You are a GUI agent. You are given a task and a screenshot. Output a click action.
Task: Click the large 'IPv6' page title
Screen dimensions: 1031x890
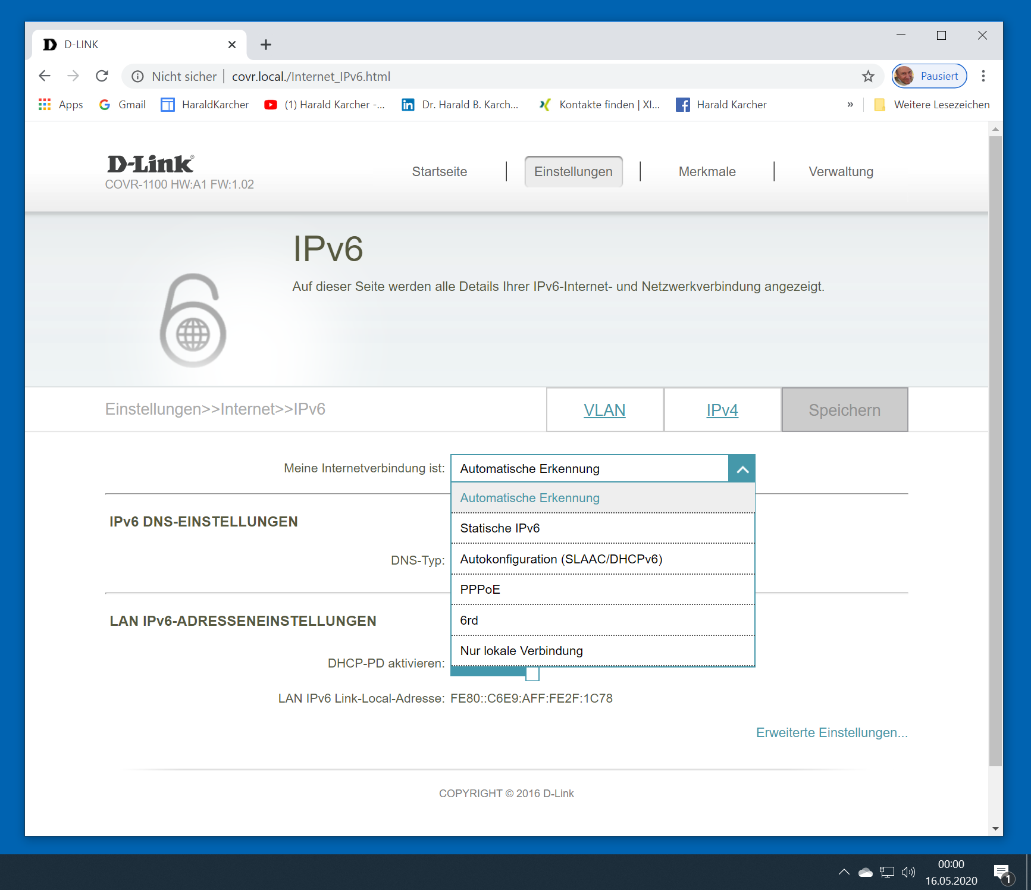[x=328, y=249]
